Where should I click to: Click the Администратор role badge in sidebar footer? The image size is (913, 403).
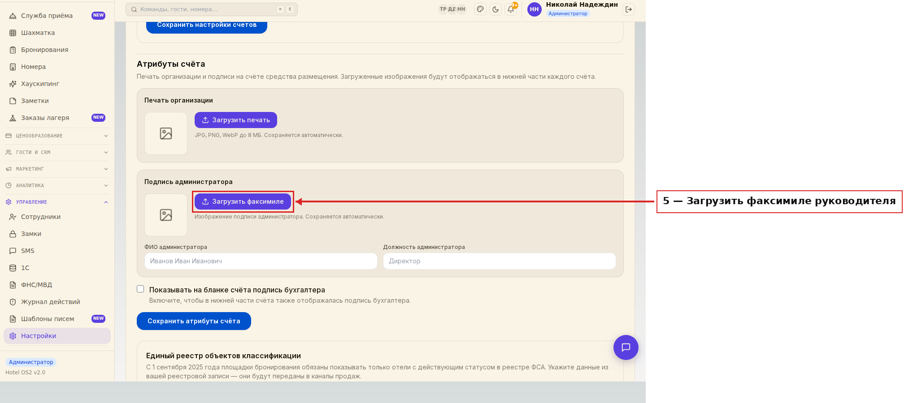coord(31,362)
